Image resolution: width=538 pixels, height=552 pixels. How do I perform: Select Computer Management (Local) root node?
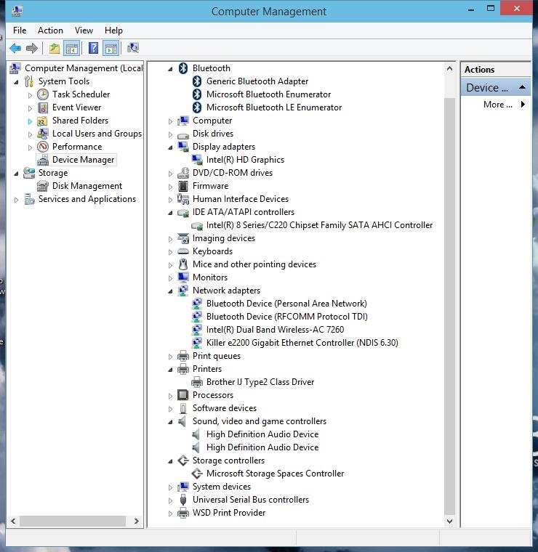pyautogui.click(x=84, y=68)
